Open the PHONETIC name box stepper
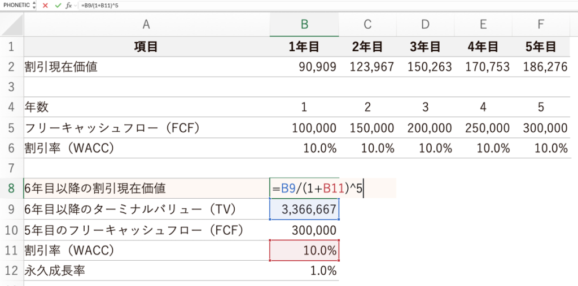 pyautogui.click(x=34, y=5)
